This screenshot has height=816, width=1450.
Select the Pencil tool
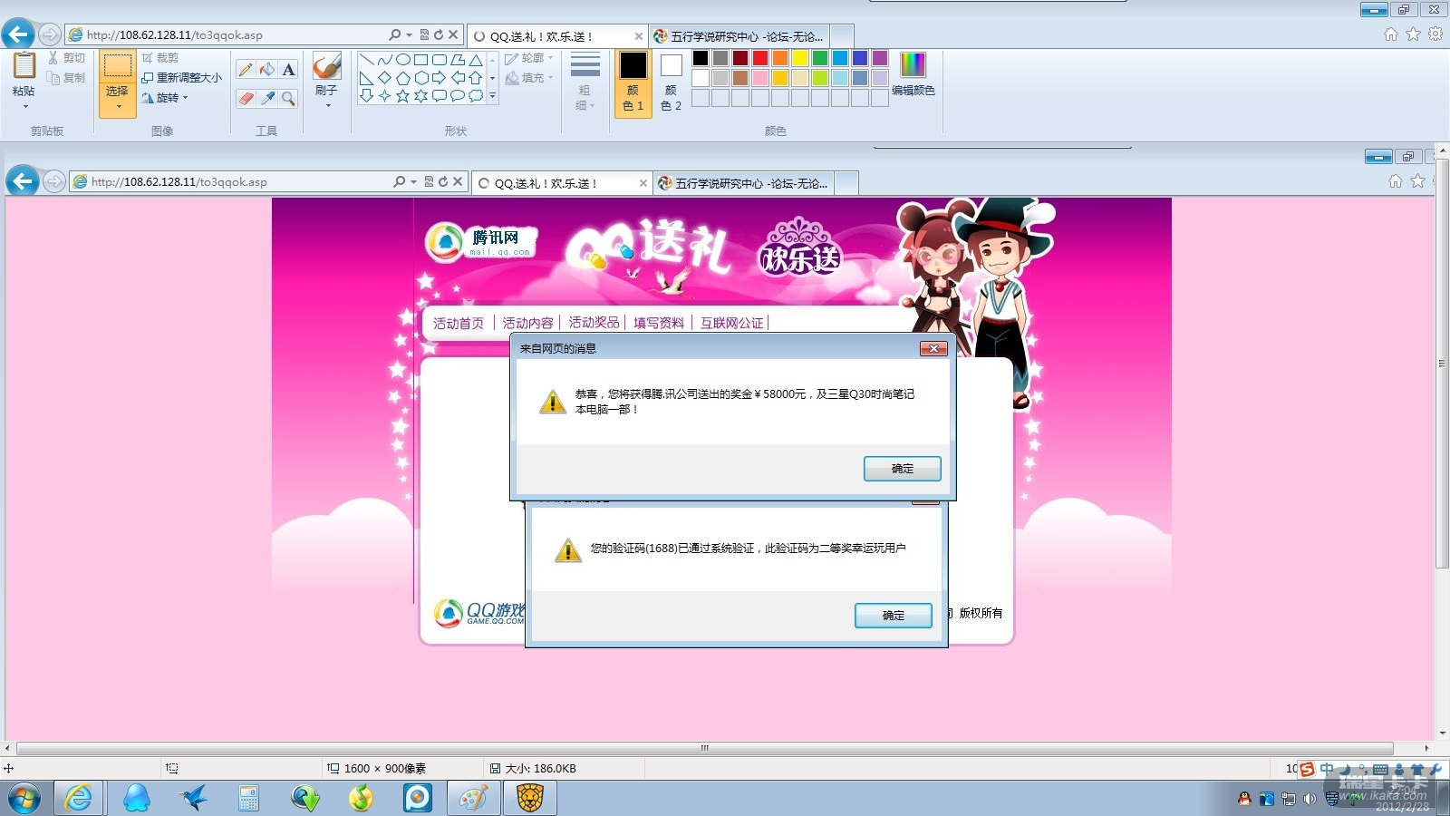pos(246,70)
